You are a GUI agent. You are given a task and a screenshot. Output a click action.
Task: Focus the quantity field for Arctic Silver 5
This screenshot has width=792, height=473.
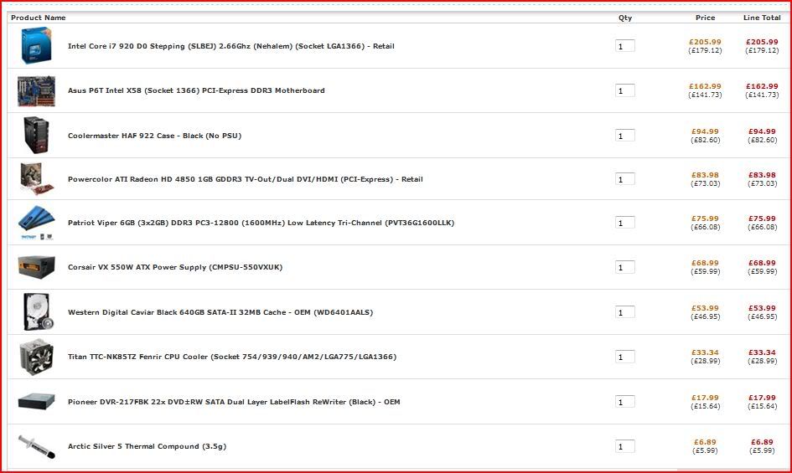click(x=625, y=446)
